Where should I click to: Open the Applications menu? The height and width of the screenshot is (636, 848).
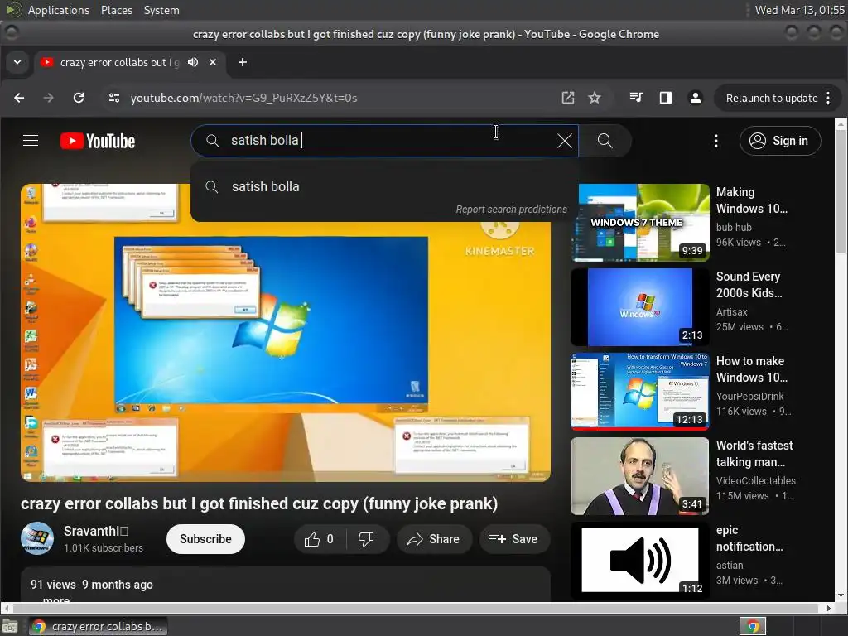(x=59, y=10)
